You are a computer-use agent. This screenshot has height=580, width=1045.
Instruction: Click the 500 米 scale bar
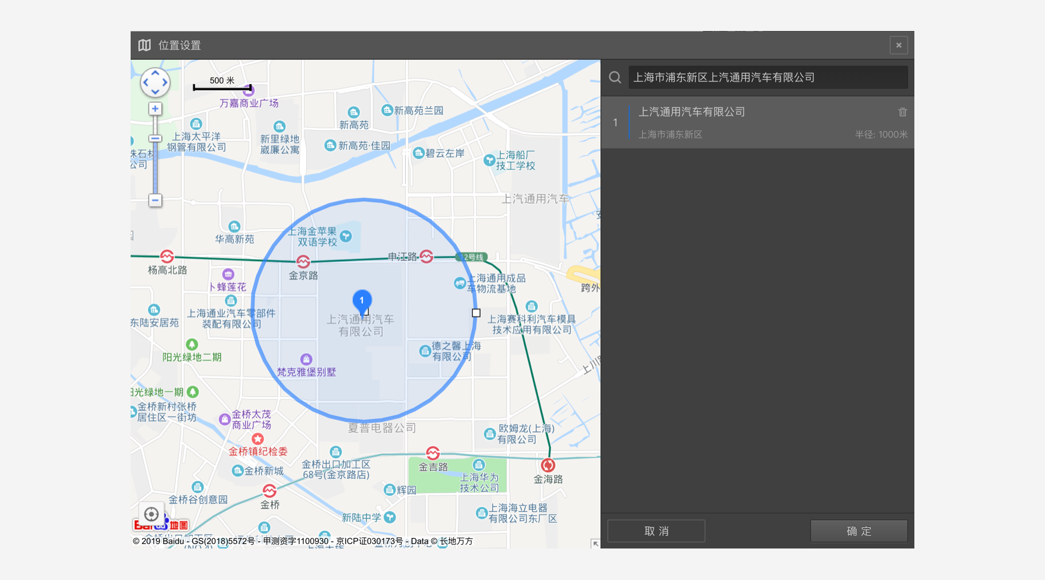[x=222, y=84]
